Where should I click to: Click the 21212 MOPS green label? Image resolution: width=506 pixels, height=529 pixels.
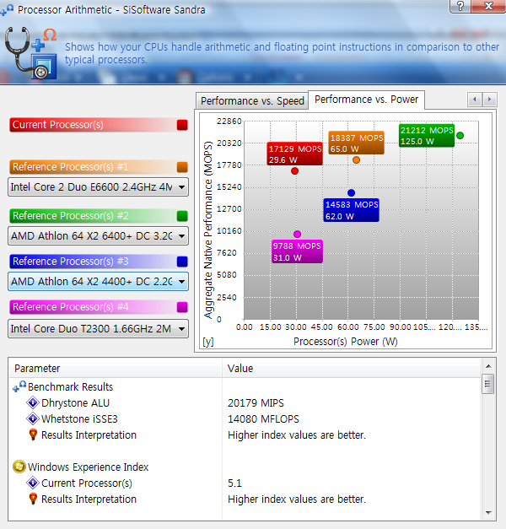[427, 135]
